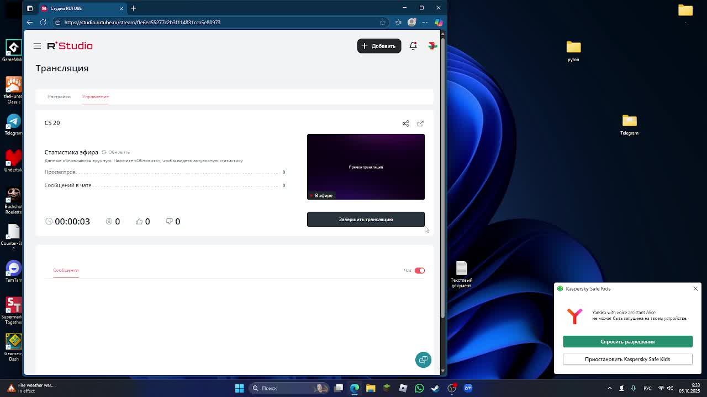Open the Сообщения tab
707x397 pixels.
(66, 270)
